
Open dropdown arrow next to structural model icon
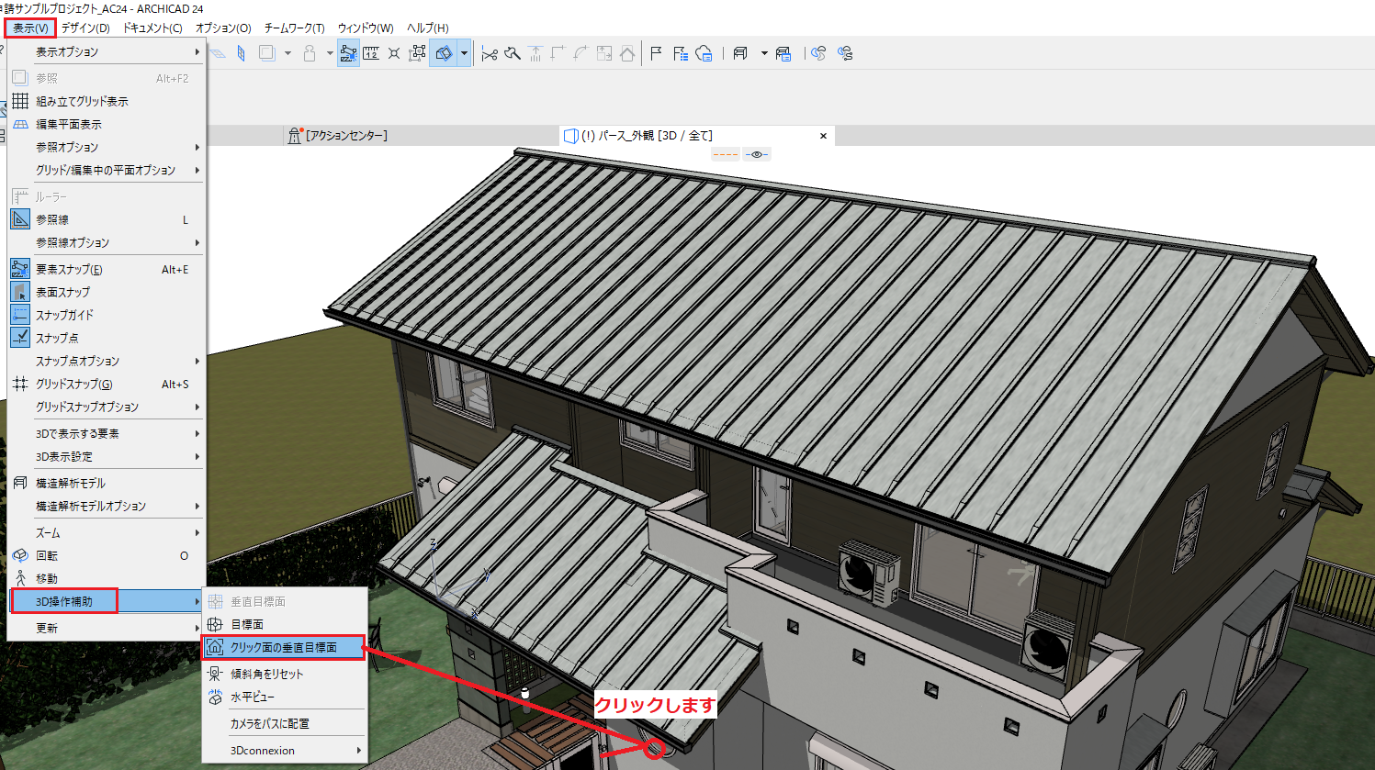pyautogui.click(x=764, y=53)
